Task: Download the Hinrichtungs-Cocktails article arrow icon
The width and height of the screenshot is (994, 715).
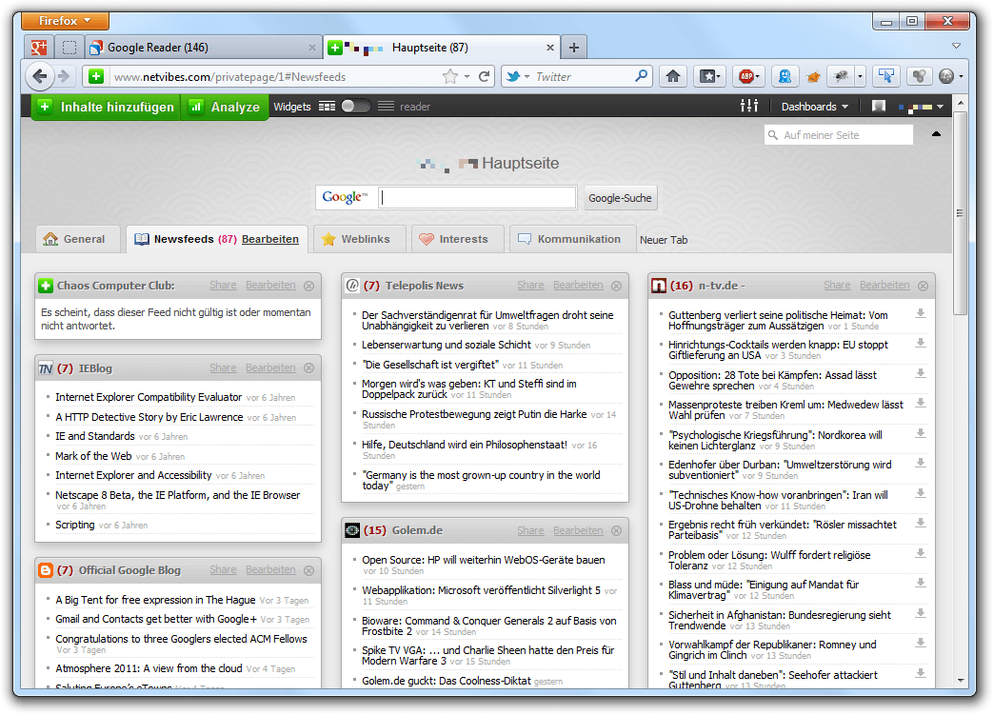Action: point(921,344)
